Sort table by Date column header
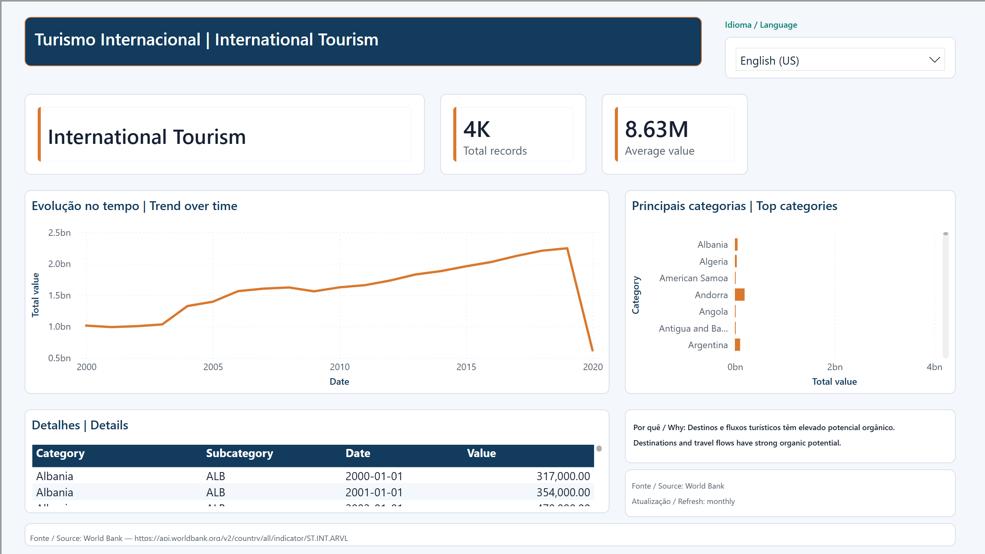The width and height of the screenshot is (985, 554). (358, 453)
